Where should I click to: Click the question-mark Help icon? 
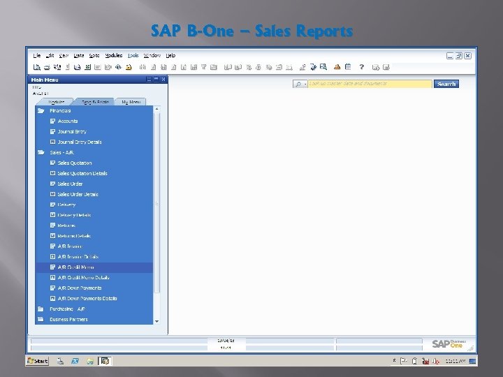coord(362,67)
